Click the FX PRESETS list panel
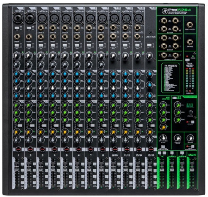208x197 pixels. coord(171,78)
